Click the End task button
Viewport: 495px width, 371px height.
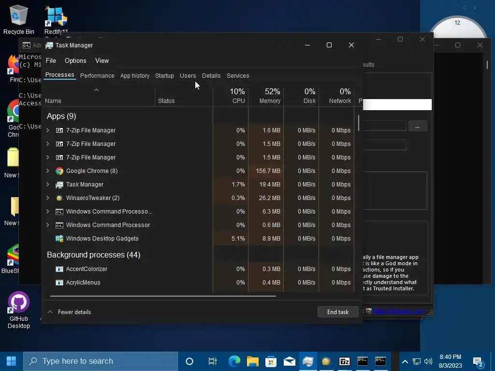coord(338,312)
